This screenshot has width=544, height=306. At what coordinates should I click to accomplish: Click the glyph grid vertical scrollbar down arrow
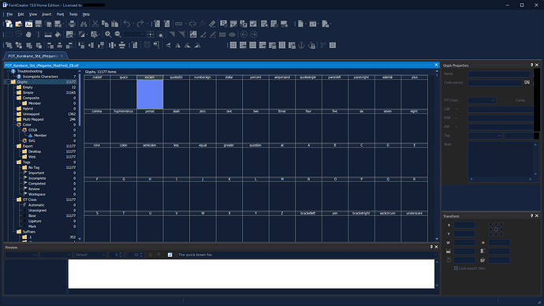click(x=437, y=239)
